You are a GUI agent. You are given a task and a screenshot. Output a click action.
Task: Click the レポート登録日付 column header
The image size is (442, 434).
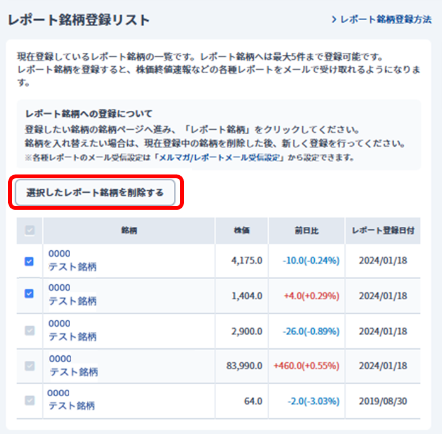(x=382, y=231)
